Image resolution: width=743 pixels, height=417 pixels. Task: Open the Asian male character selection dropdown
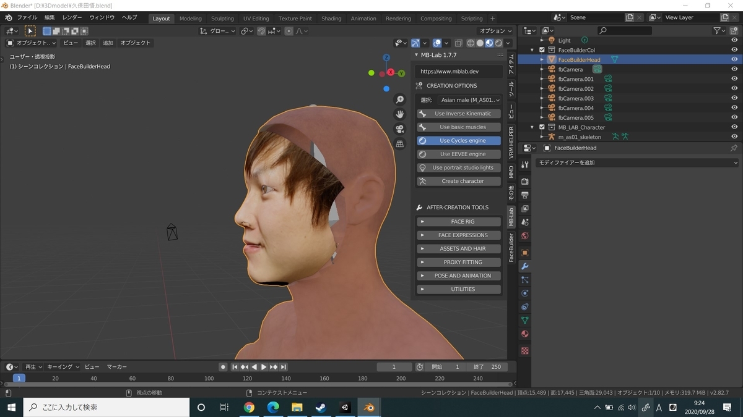pyautogui.click(x=469, y=100)
